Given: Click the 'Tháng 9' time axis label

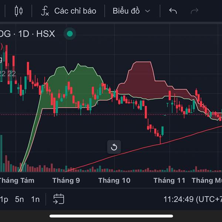Looking at the screenshot, I should point(66,181).
